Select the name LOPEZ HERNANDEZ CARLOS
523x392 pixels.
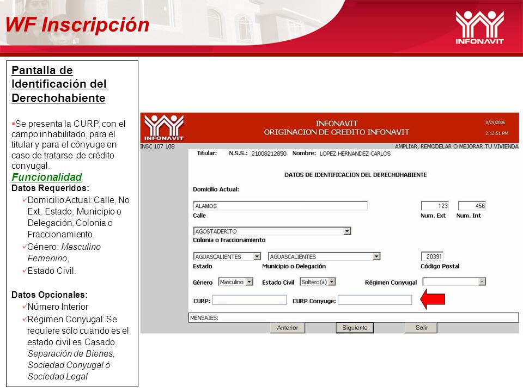pyautogui.click(x=355, y=154)
